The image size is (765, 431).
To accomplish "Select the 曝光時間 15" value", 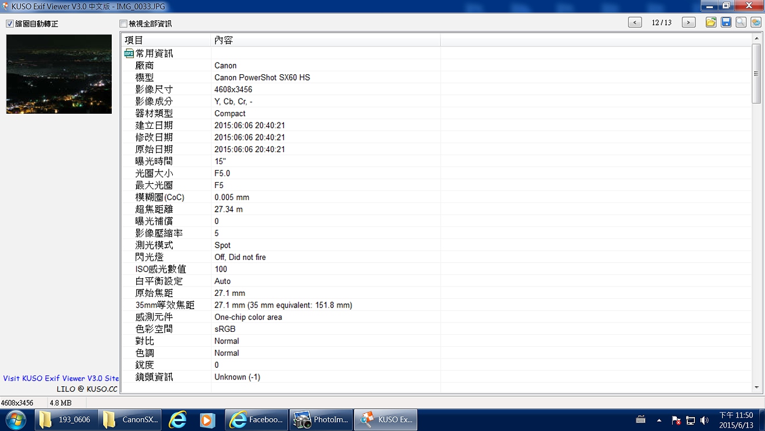I will click(220, 161).
